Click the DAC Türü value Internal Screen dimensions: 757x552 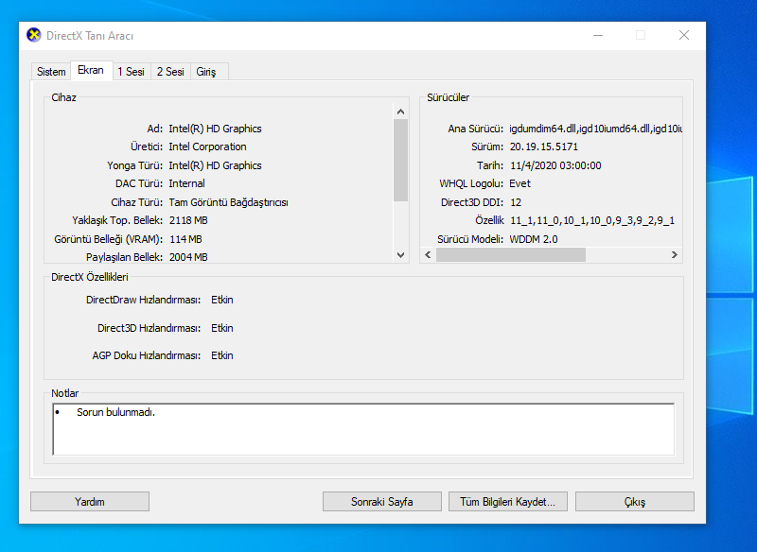point(186,183)
